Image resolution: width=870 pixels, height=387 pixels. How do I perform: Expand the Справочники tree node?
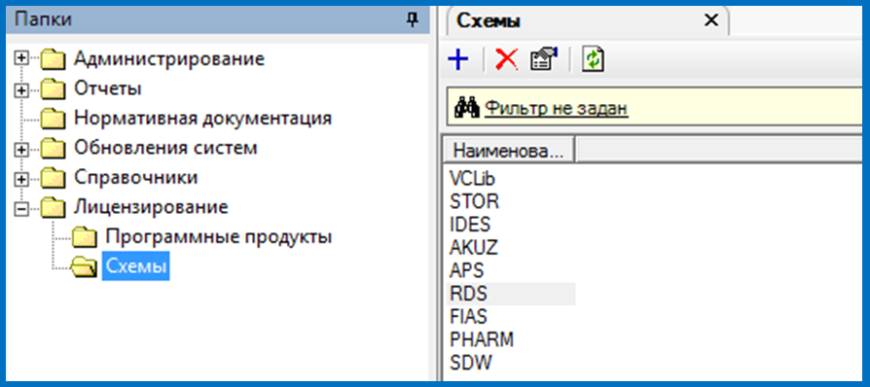(21, 179)
